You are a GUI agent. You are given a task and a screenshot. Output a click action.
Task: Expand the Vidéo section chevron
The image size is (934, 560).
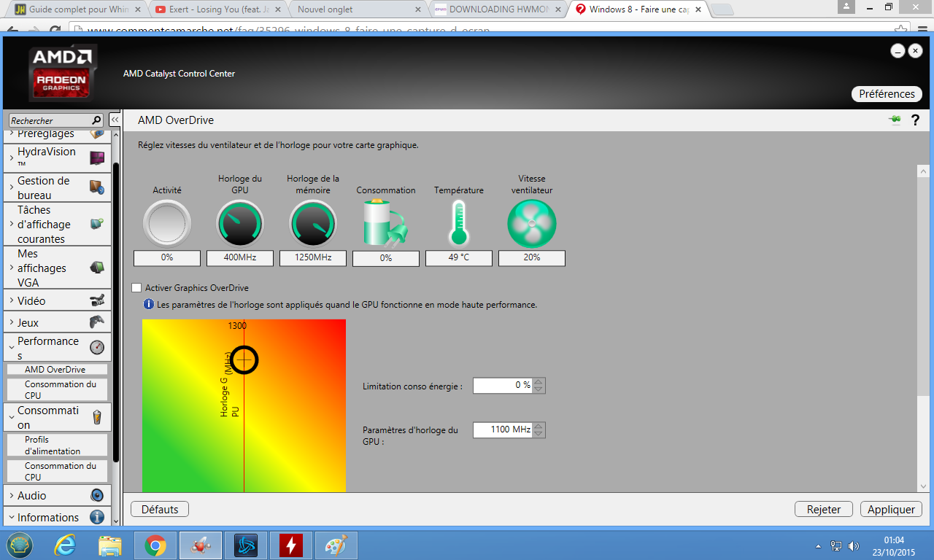pyautogui.click(x=12, y=300)
